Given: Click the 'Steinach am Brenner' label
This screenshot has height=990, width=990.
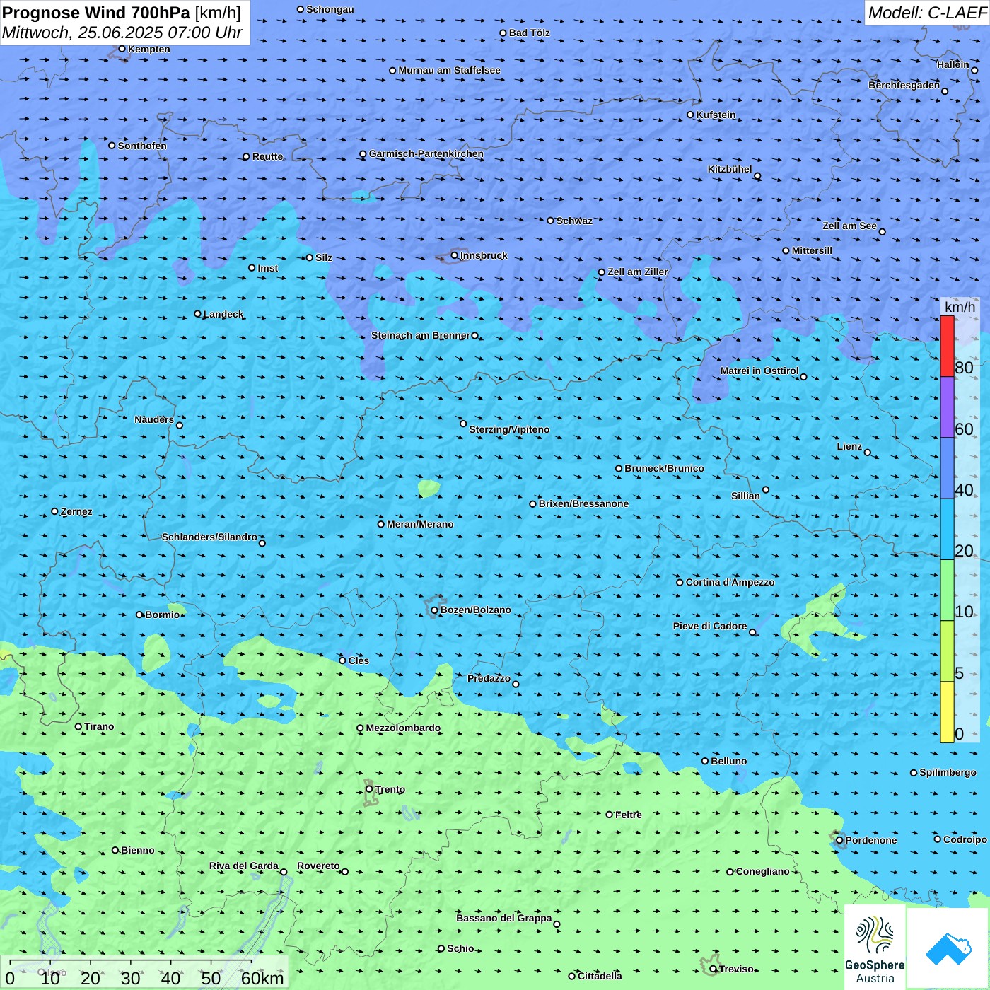Looking at the screenshot, I should 421,335.
